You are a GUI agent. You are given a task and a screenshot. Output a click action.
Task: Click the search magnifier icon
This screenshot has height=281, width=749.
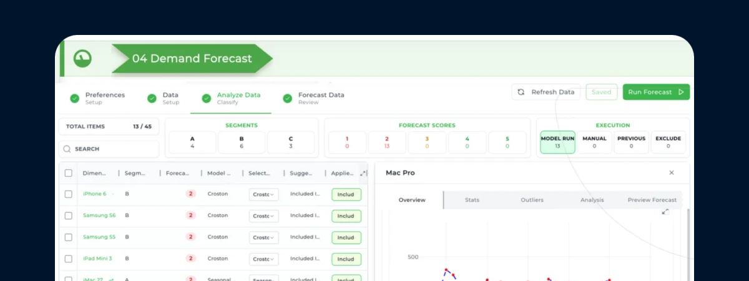coord(67,149)
